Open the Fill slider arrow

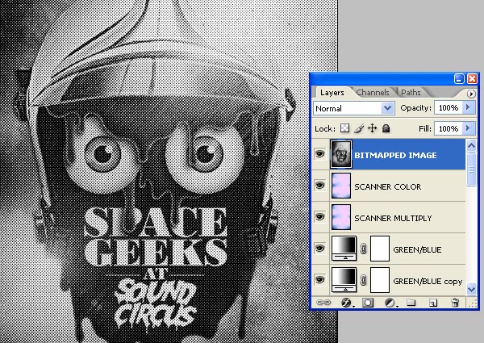[x=468, y=128]
